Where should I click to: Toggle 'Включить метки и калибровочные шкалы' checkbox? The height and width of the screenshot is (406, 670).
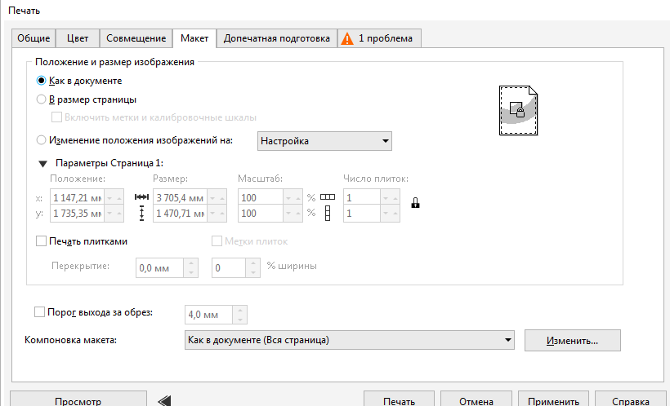click(56, 117)
